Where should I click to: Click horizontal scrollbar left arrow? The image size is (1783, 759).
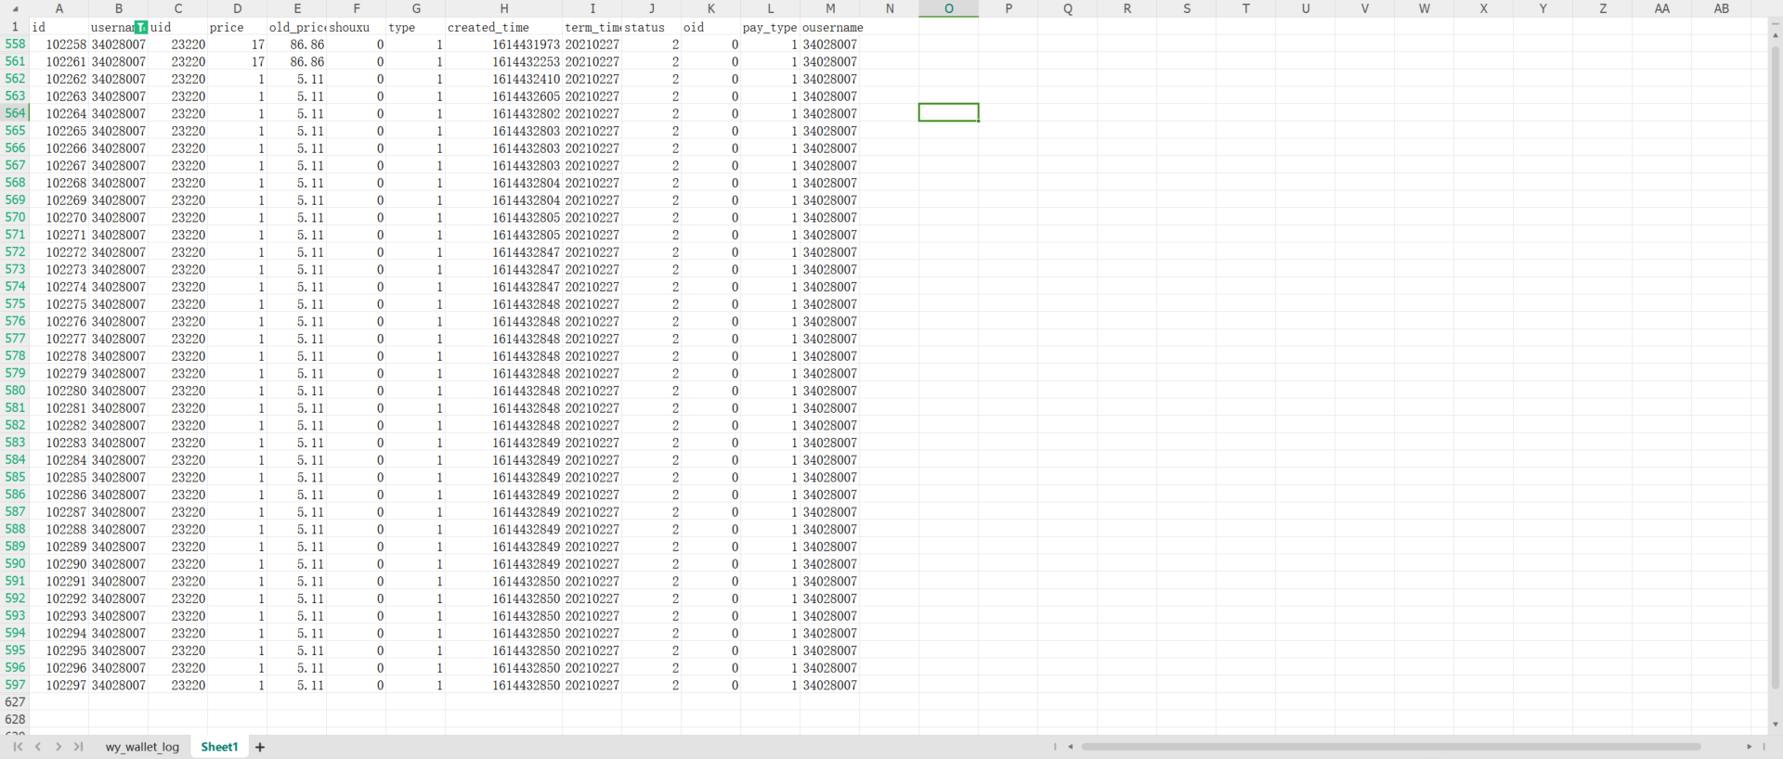(x=1071, y=746)
